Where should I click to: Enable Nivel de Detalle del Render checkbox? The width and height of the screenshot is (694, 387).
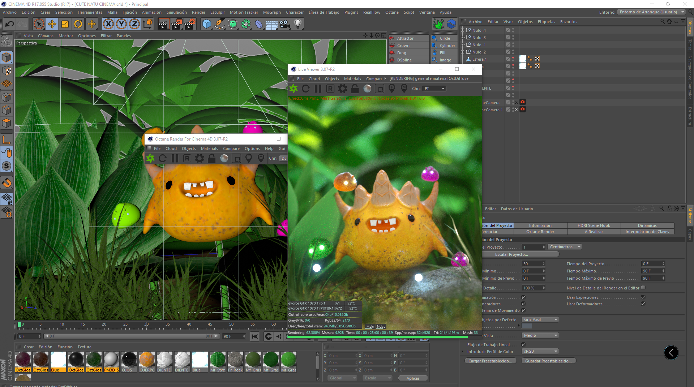[x=643, y=288]
